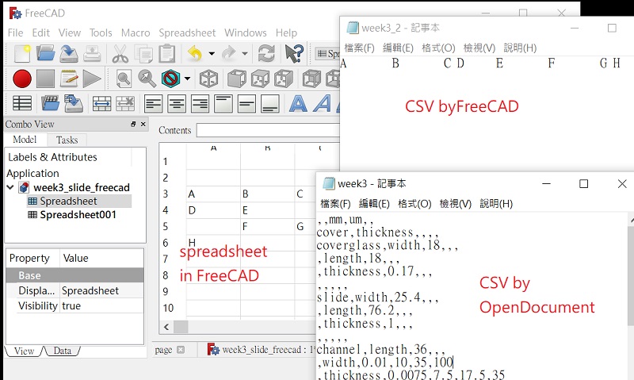The height and width of the screenshot is (380, 634).
Task: Click the Open file folder icon
Action: tap(45, 53)
